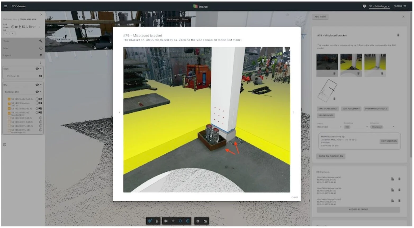Uncheck the SB 14323 Moelven 343.ifc layer
414x228 pixels.
click(9, 104)
